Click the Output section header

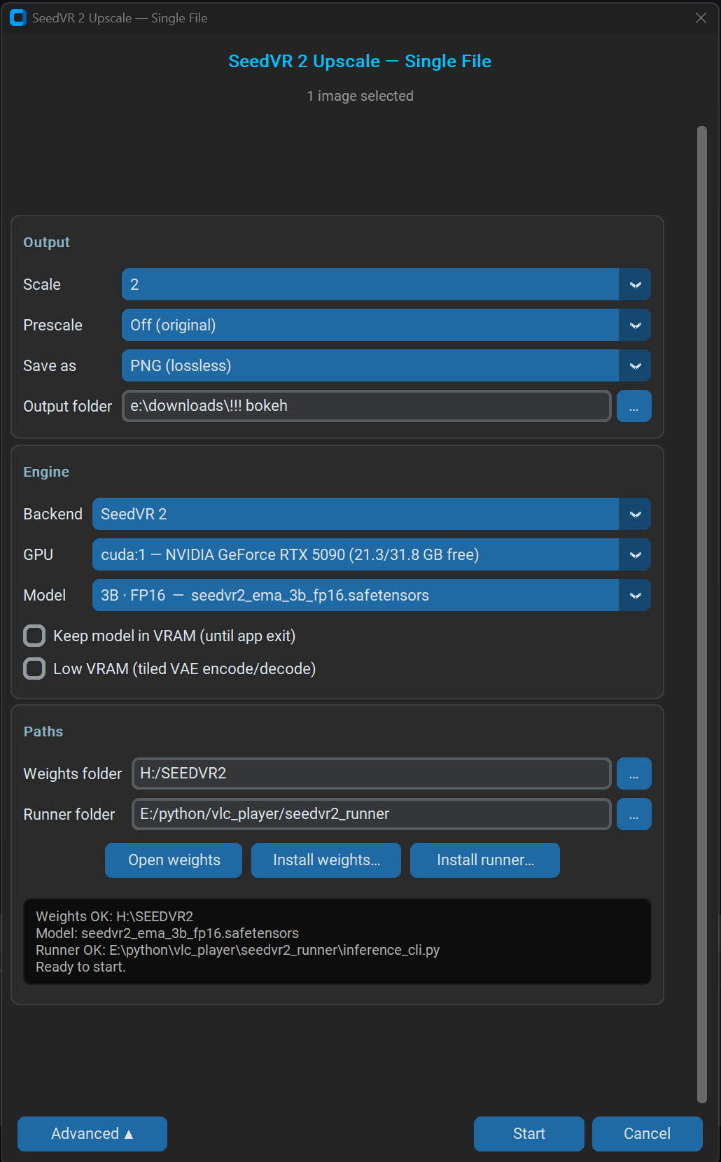pyautogui.click(x=47, y=242)
